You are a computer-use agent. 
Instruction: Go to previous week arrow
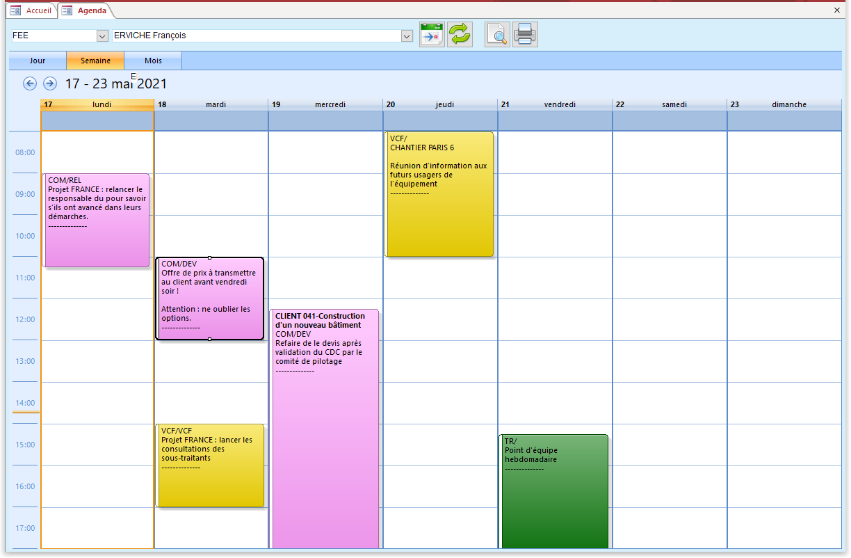pyautogui.click(x=30, y=83)
